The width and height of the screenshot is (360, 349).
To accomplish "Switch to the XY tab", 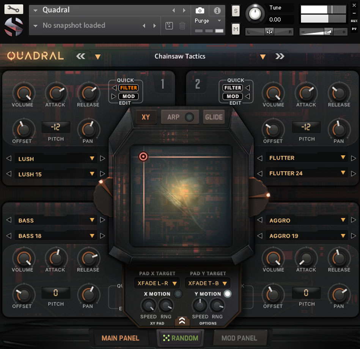I will [x=146, y=117].
